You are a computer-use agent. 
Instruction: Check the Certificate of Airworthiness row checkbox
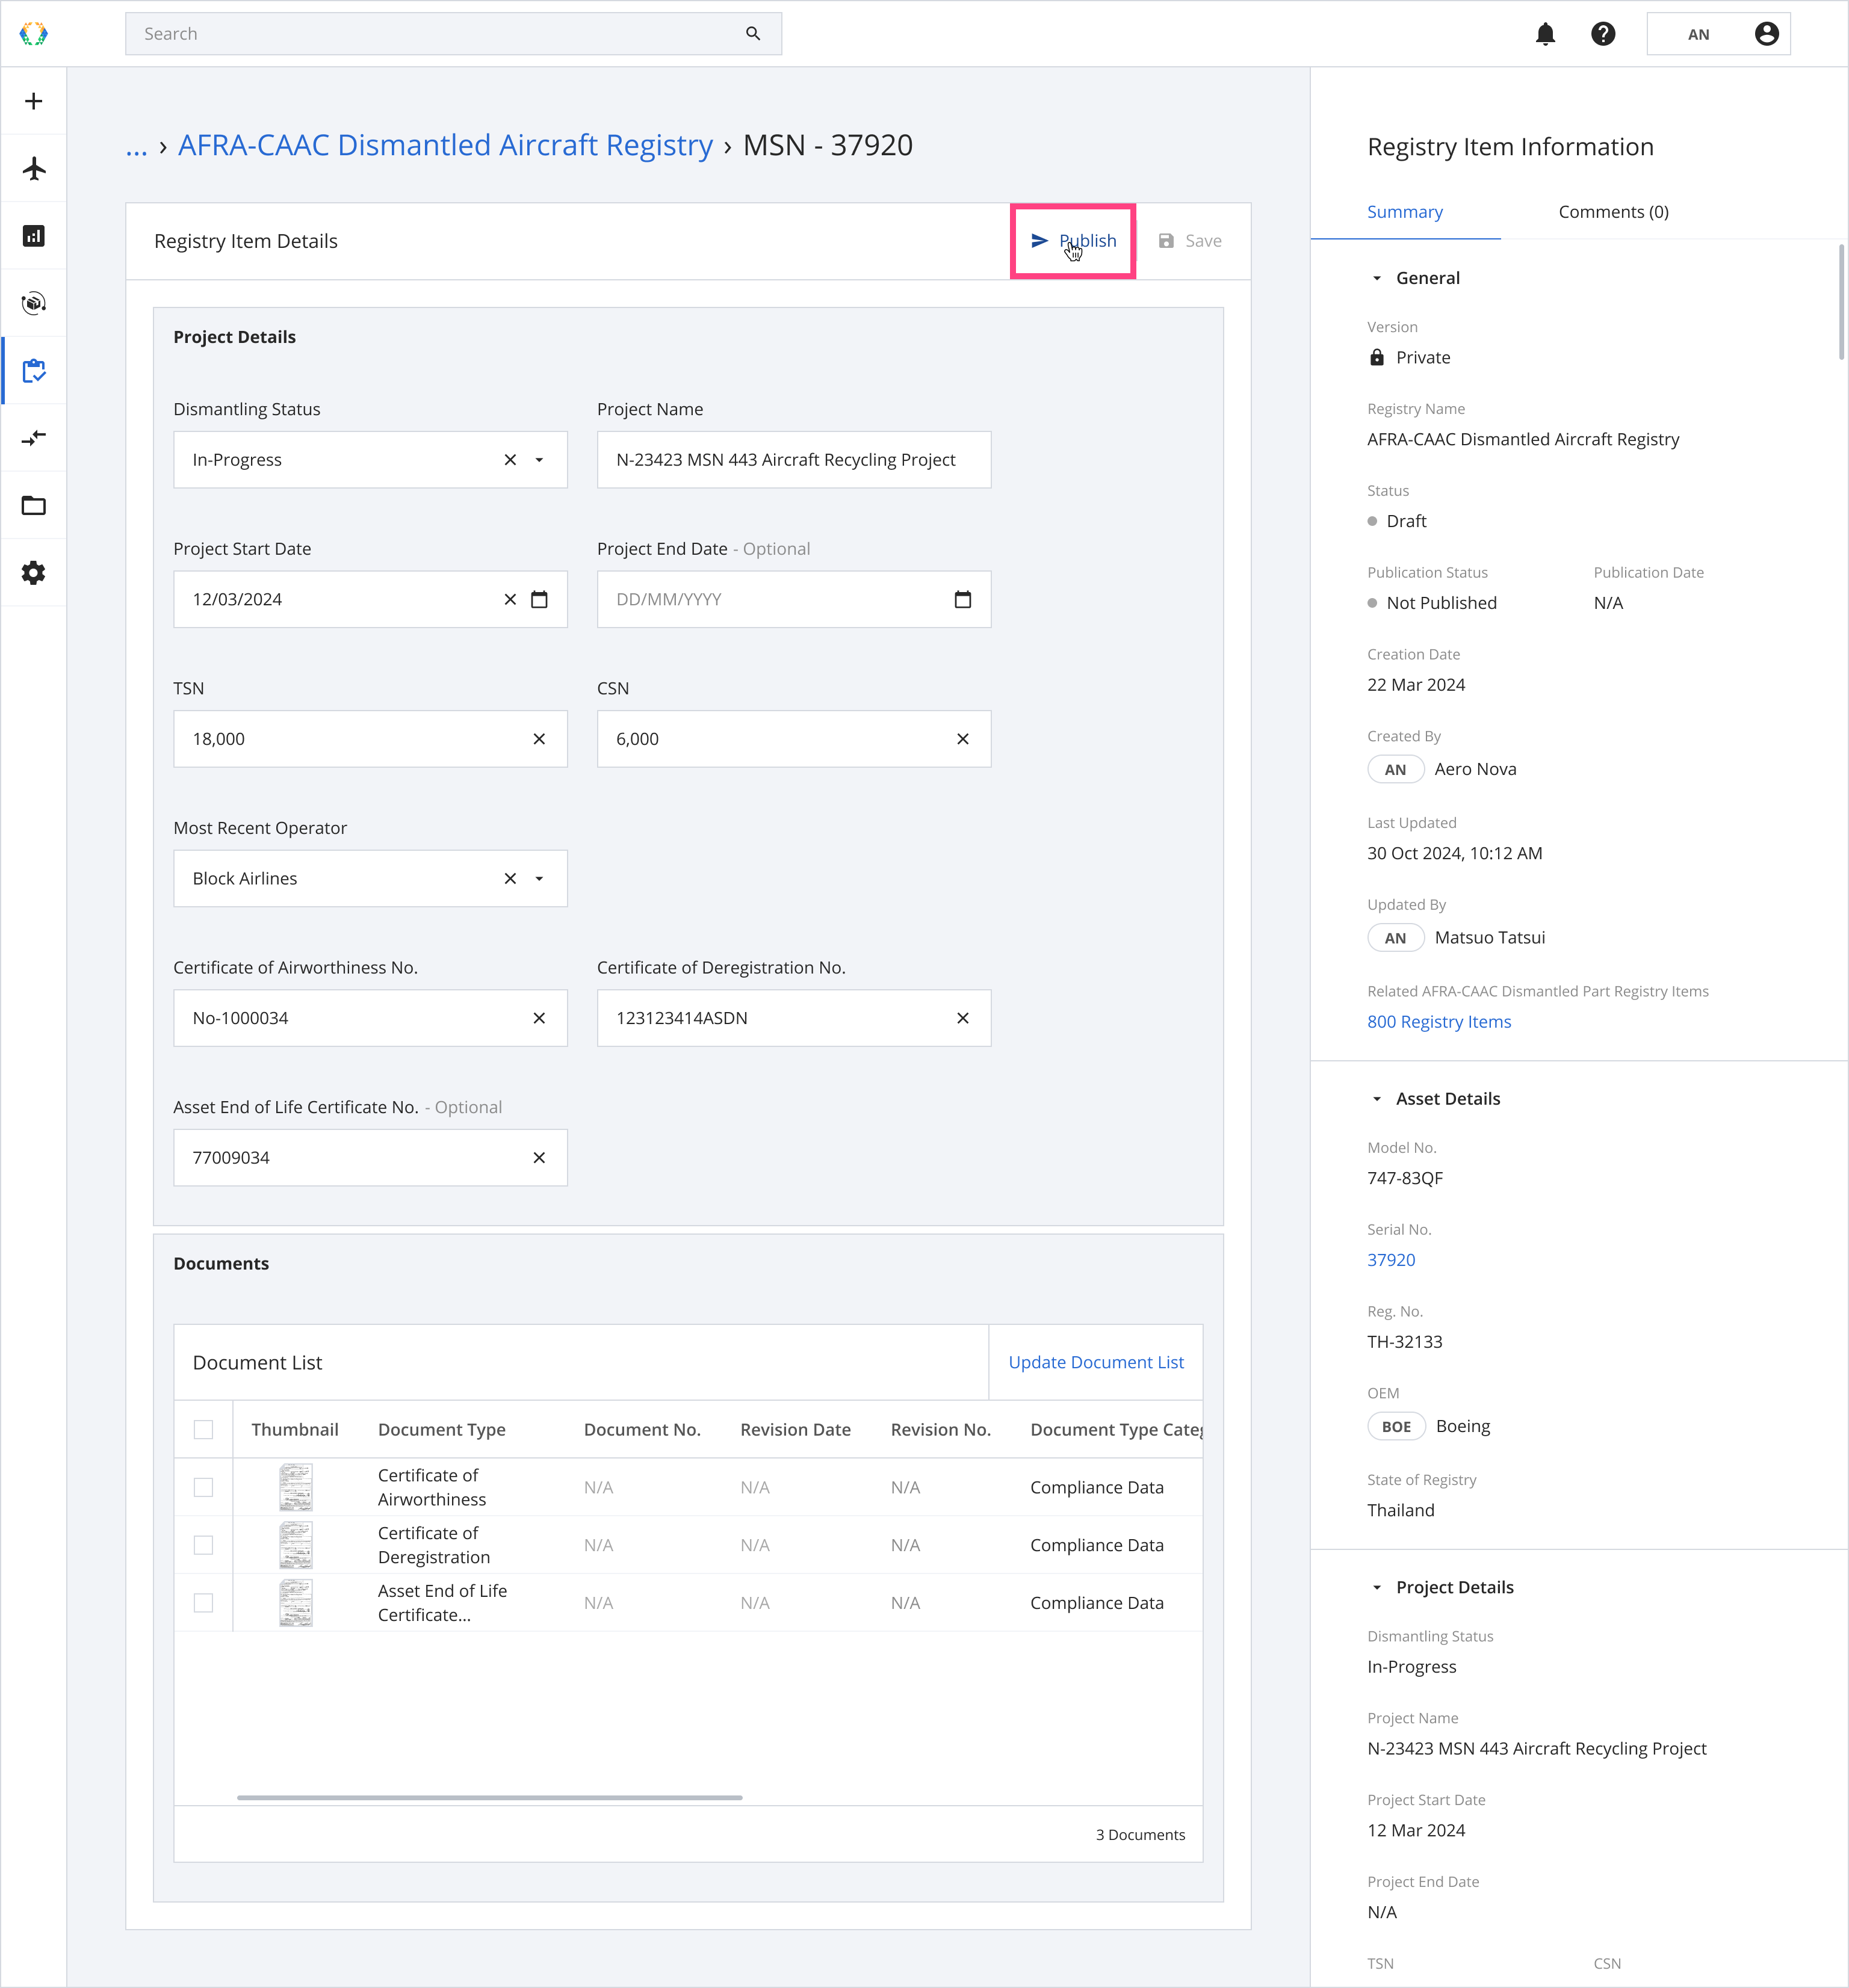tap(203, 1487)
